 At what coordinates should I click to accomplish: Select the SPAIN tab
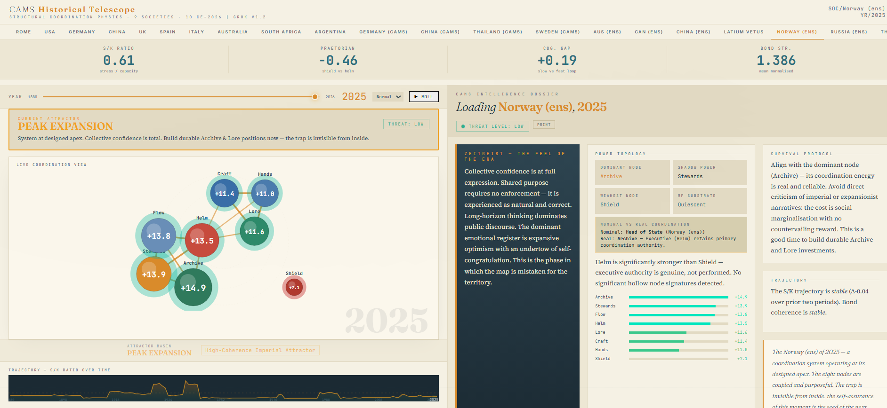[168, 32]
